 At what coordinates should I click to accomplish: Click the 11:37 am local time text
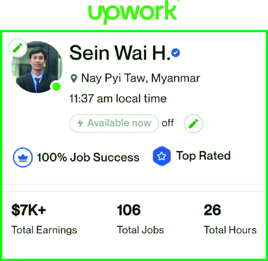pos(118,98)
